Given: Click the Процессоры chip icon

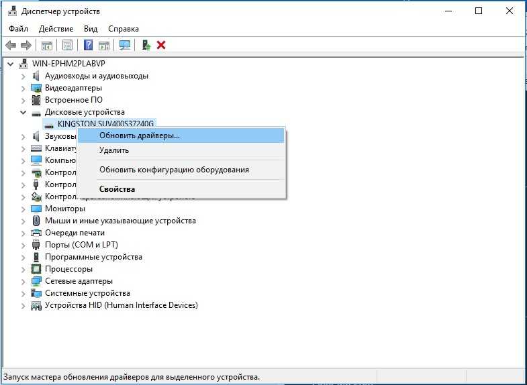Looking at the screenshot, I should (x=36, y=269).
